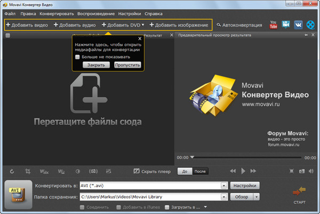Enable the 'Загрузить в...' checkbox
This screenshot has width=320, height=214.
pyautogui.click(x=167, y=207)
